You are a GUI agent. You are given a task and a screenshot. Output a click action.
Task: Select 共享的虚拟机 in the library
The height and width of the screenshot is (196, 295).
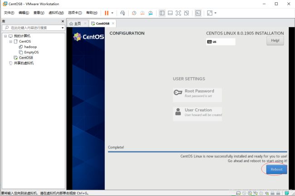click(24, 63)
